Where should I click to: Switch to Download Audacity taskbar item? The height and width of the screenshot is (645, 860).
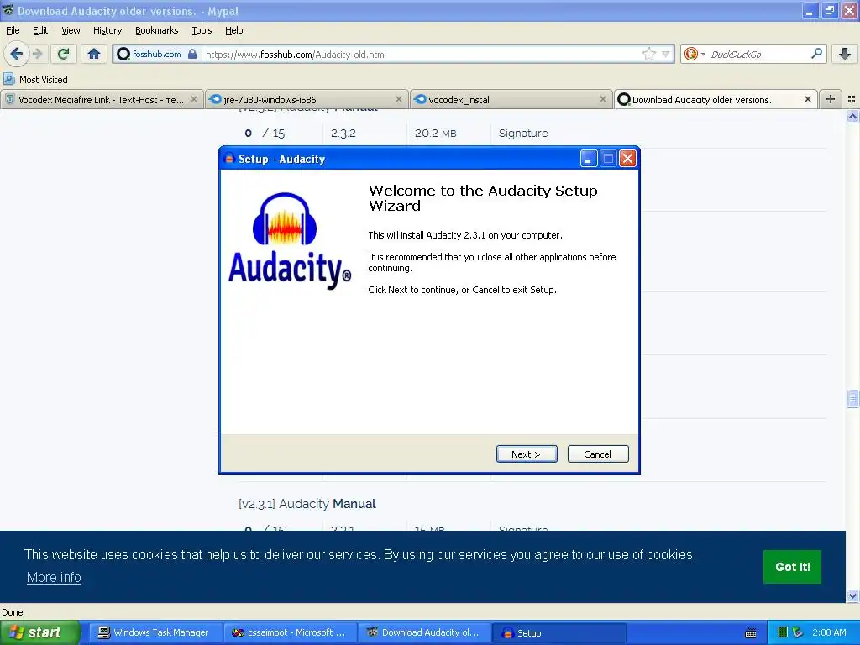(424, 632)
